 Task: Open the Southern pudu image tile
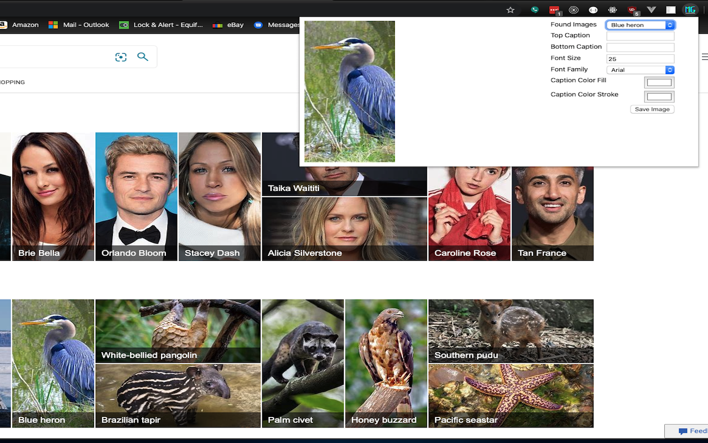[511, 331]
